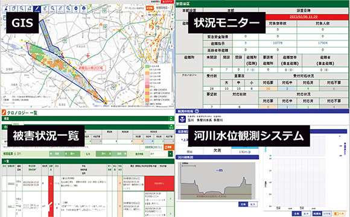Switch graph interval toggle to 10分毎
The height and width of the screenshot is (217, 350).
(x=327, y=213)
